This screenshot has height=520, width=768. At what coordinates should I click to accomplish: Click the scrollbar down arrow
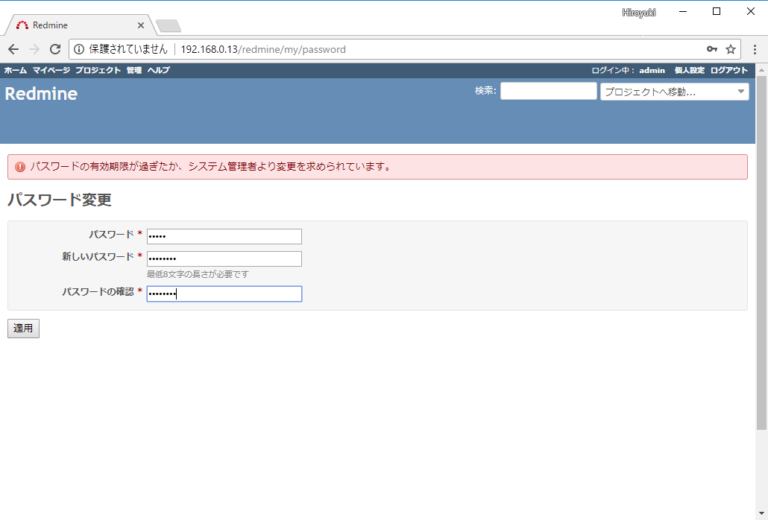[x=761, y=513]
